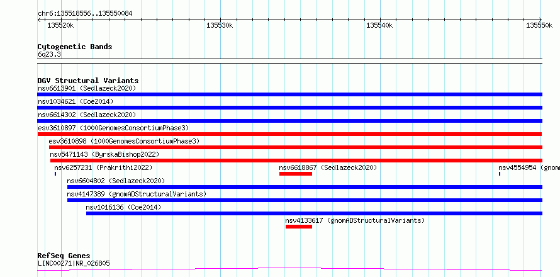Select the nsv4147389 blue variant bar
The width and height of the screenshot is (560, 277).
[x=305, y=200]
